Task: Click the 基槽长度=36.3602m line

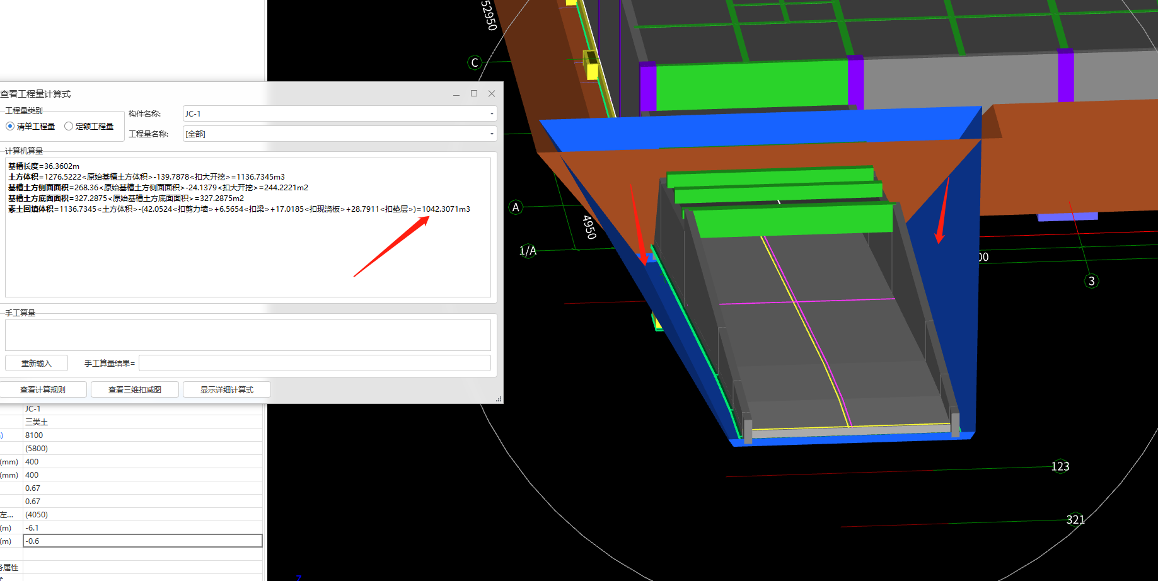Action: [x=43, y=166]
